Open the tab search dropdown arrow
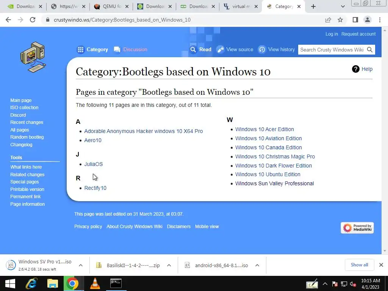Image resolution: width=388 pixels, height=291 pixels. coord(343,6)
